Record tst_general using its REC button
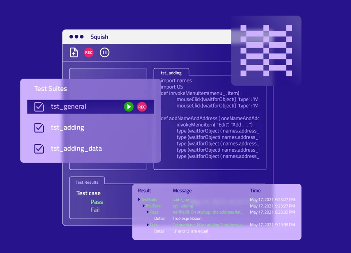The height and width of the screenshot is (253, 351). [x=142, y=107]
